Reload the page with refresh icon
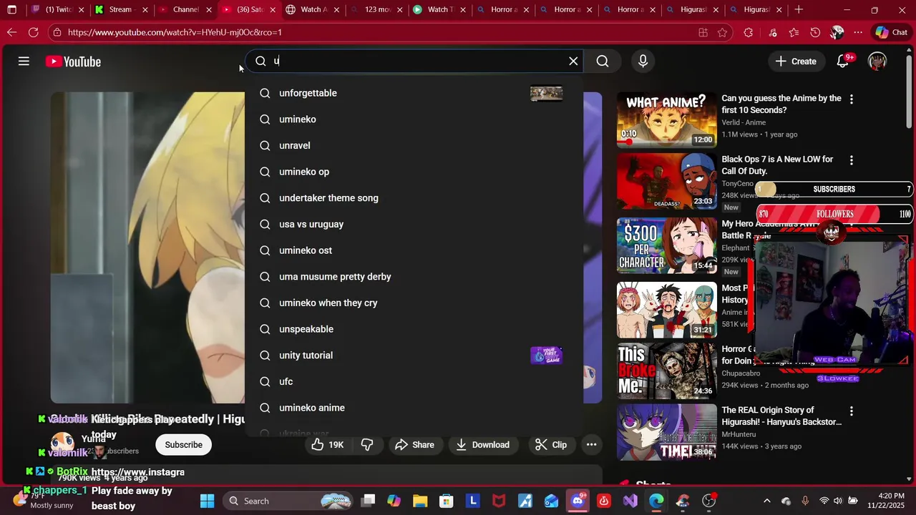The height and width of the screenshot is (515, 916). (33, 32)
